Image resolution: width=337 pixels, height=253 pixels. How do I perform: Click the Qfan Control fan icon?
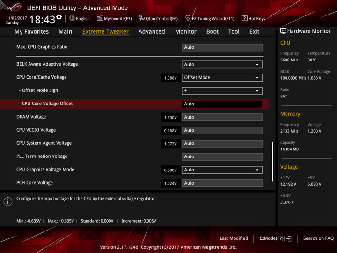click(141, 18)
